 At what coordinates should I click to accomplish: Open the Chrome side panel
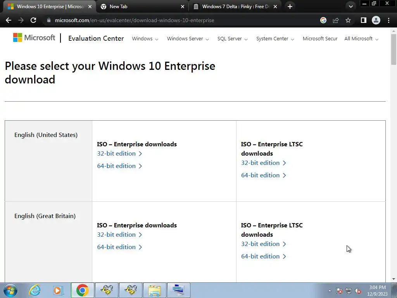pos(364,20)
